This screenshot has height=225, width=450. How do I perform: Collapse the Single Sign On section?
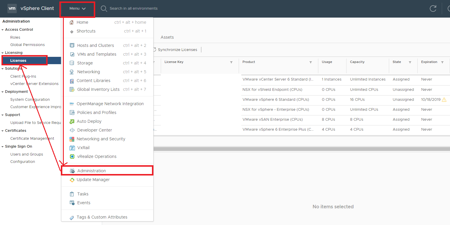(x=3, y=146)
